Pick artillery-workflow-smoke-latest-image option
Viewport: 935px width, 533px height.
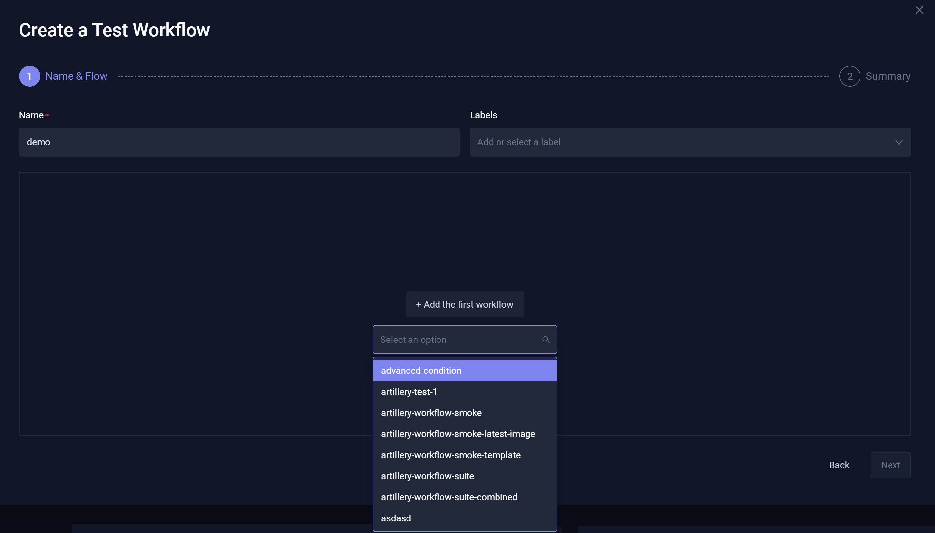[x=458, y=434]
